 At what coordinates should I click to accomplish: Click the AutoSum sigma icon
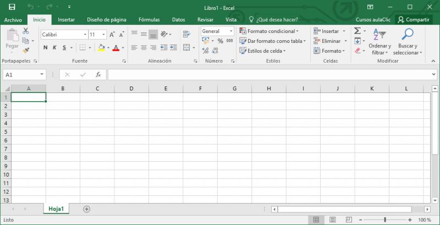(x=357, y=31)
